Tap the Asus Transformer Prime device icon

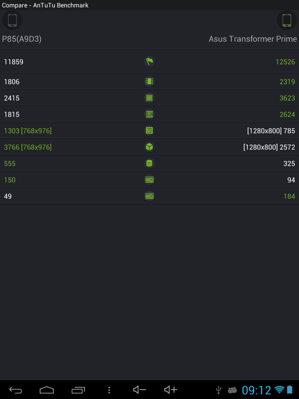287,20
